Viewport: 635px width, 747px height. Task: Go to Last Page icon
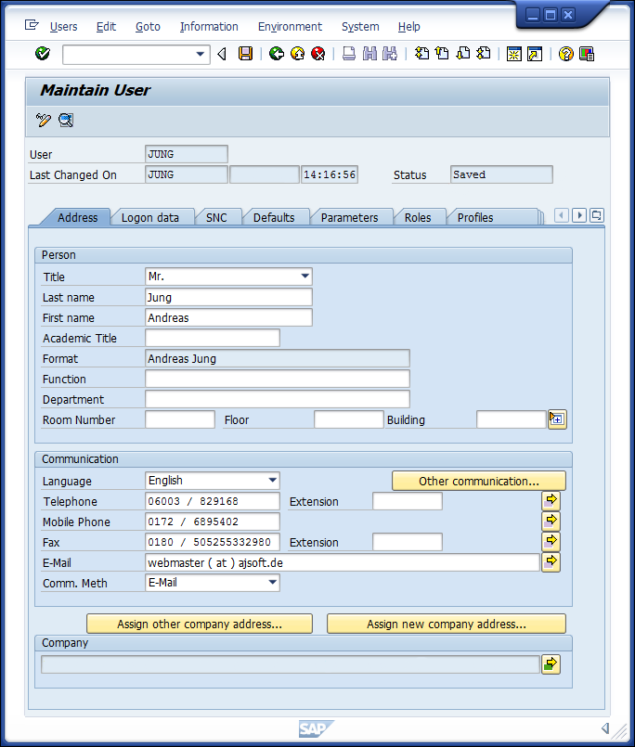point(484,54)
